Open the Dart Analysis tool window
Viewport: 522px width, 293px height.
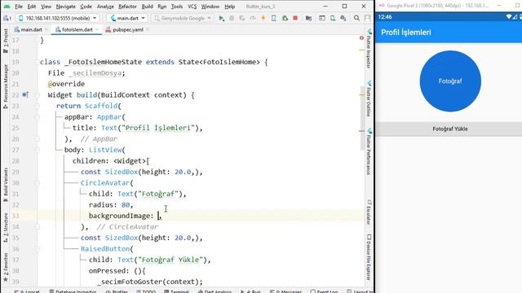pyautogui.click(x=215, y=291)
